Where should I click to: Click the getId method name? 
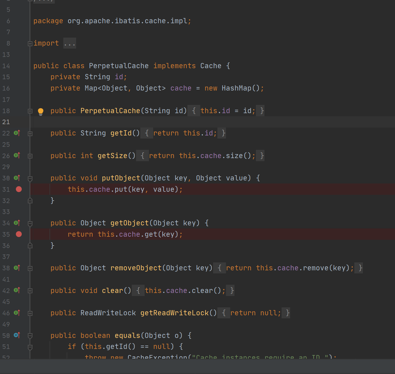(x=121, y=133)
